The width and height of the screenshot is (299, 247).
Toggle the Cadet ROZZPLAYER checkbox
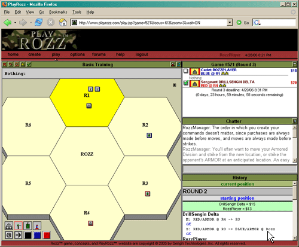click(186, 71)
